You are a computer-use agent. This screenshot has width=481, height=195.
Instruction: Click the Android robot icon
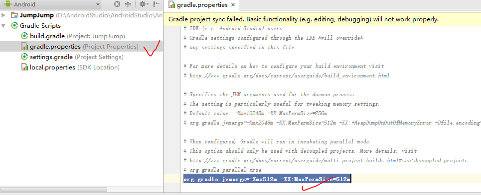point(7,4)
